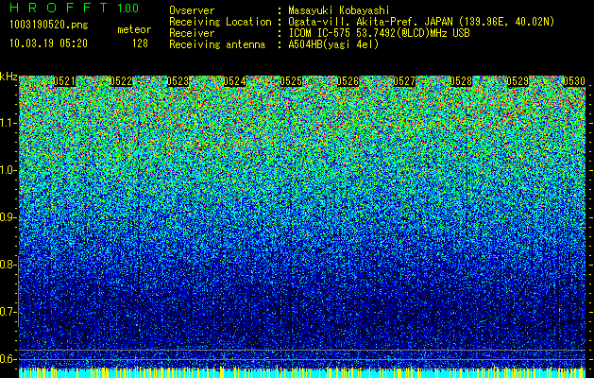Click the 0.6 kHz axis label
Screen dimensions: 594x378
(x=7, y=359)
